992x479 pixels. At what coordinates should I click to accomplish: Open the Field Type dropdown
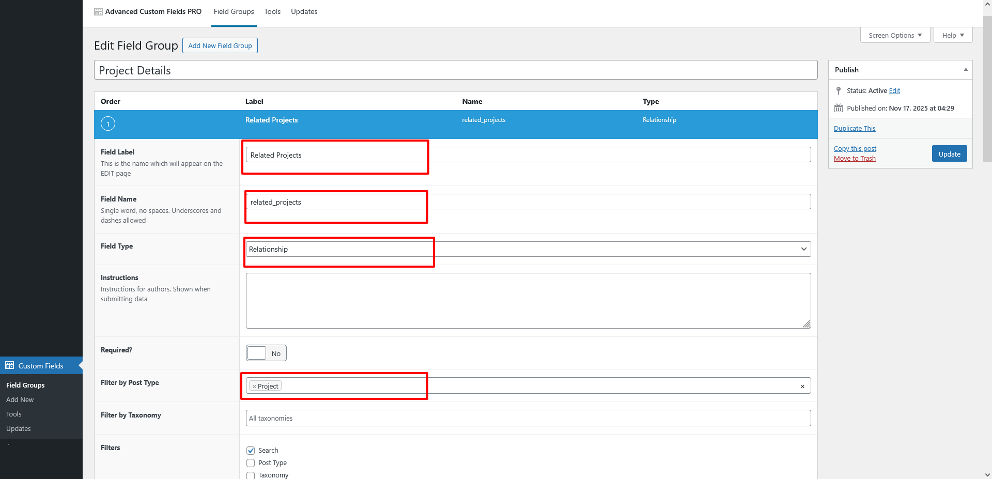coord(528,249)
